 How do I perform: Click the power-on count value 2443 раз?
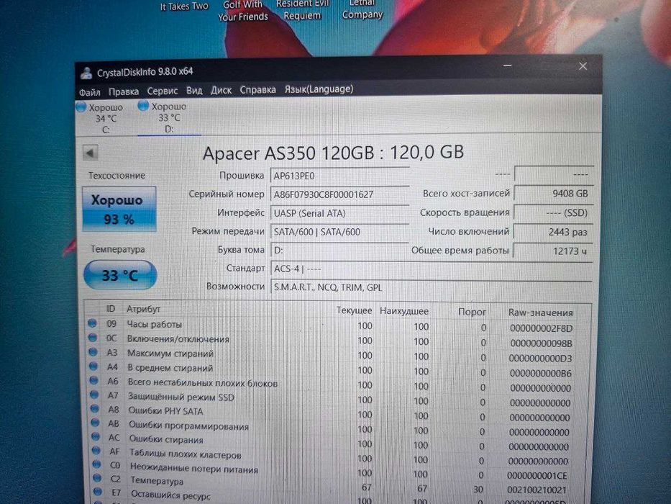coord(553,232)
